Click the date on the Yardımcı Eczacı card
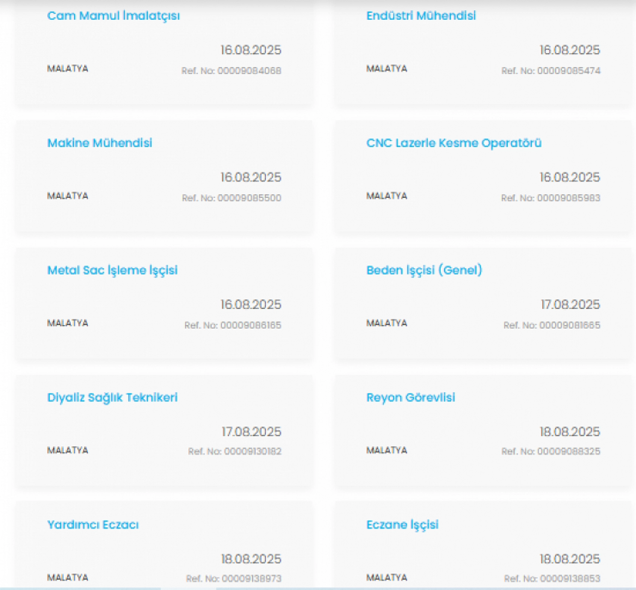 pyautogui.click(x=251, y=559)
